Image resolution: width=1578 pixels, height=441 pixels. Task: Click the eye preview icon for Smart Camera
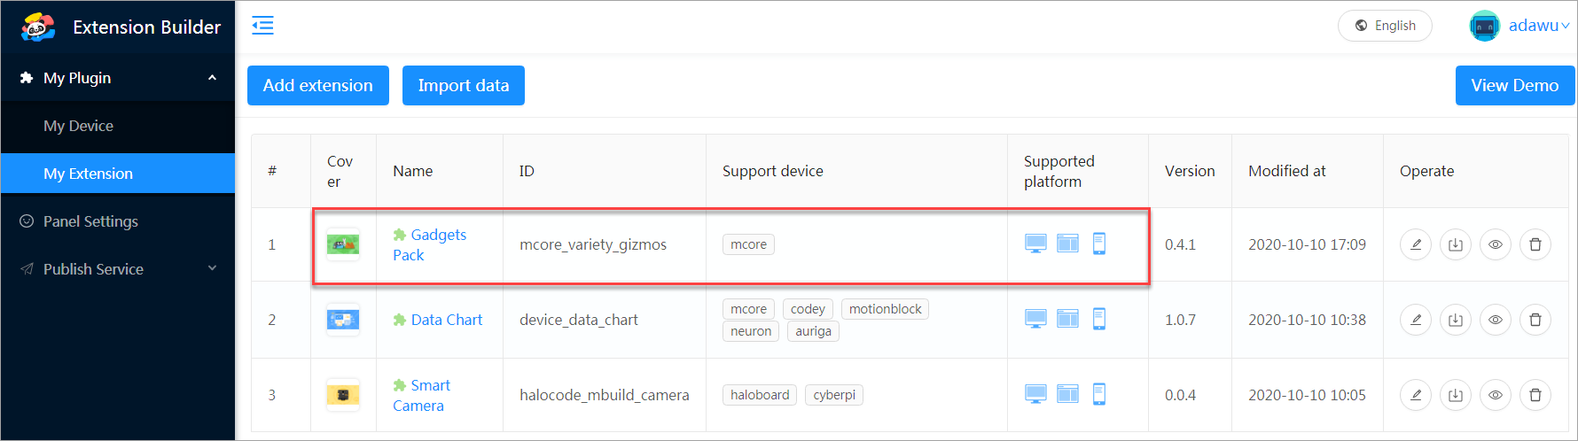(x=1496, y=395)
